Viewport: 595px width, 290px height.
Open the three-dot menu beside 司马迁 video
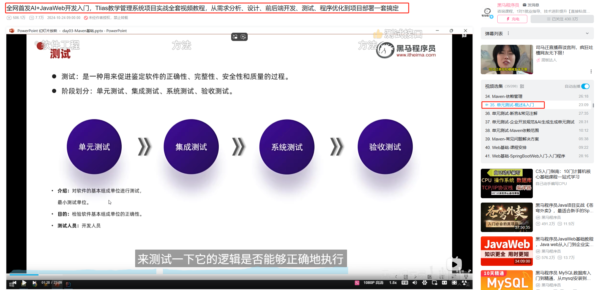click(x=591, y=71)
